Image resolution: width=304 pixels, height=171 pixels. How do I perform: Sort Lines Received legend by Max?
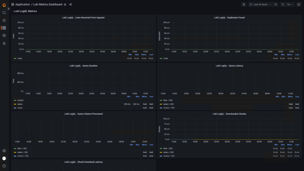click(x=137, y=55)
